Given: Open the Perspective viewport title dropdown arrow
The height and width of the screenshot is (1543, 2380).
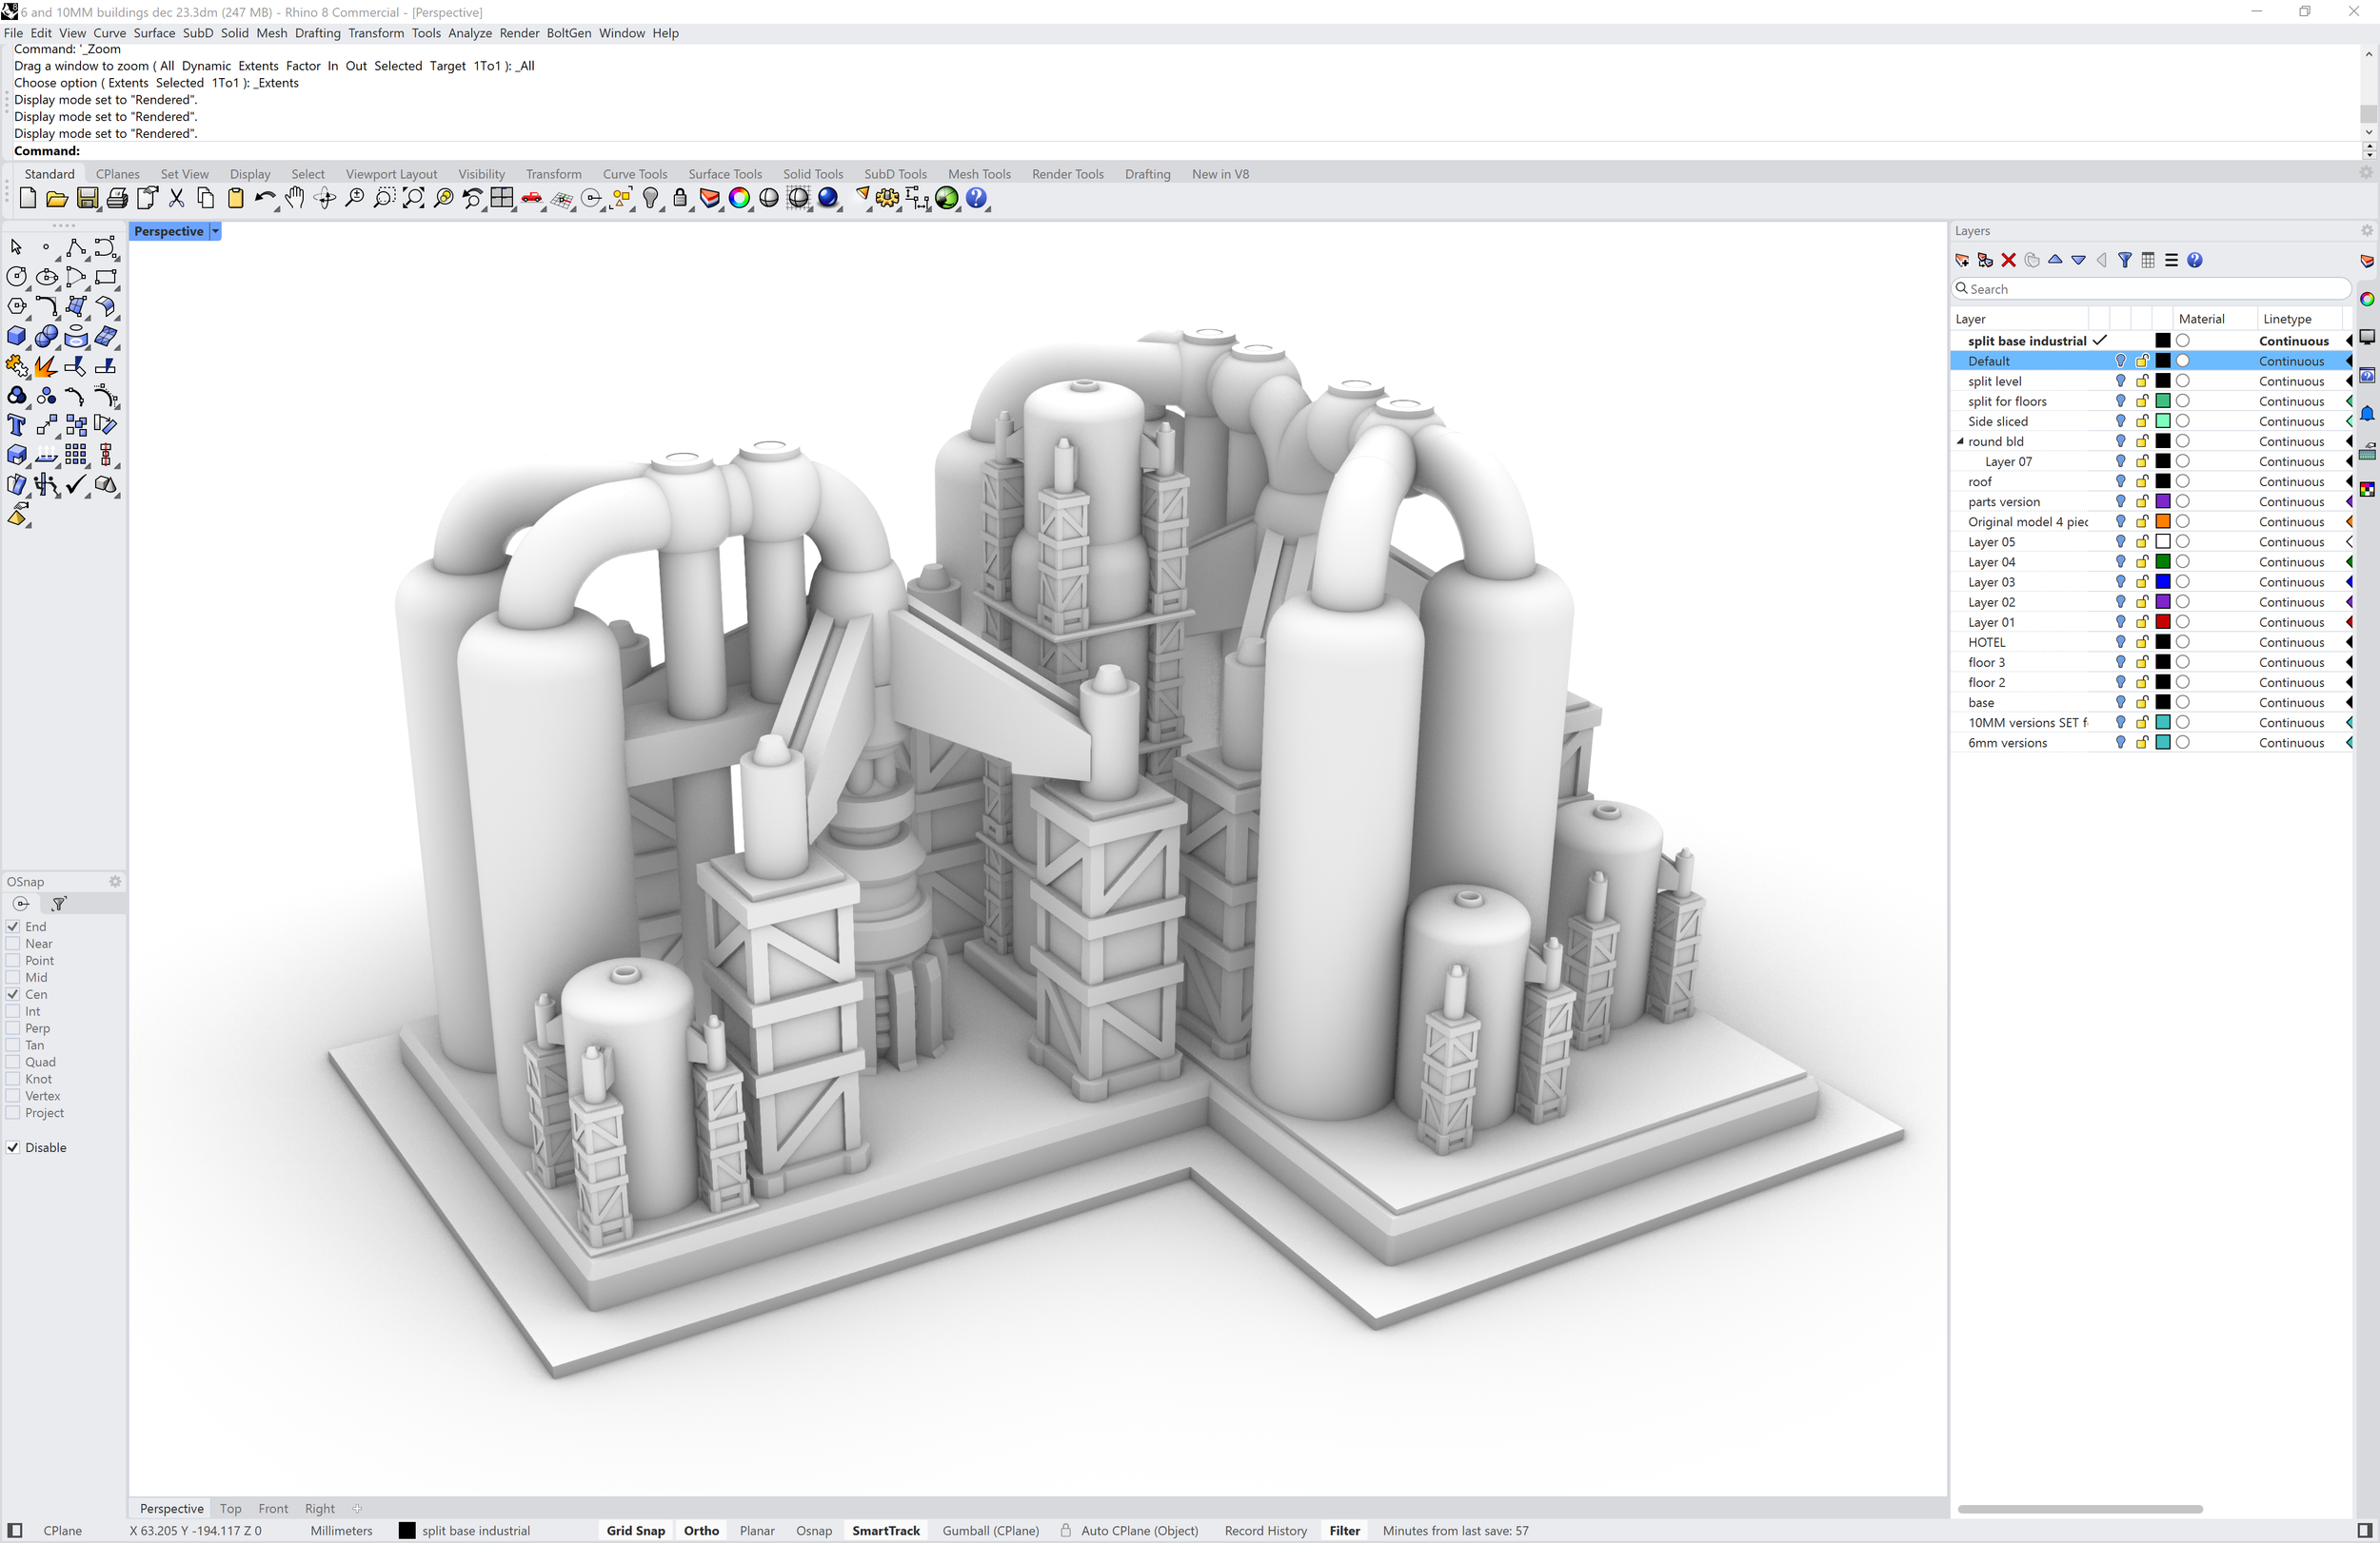Looking at the screenshot, I should [215, 231].
